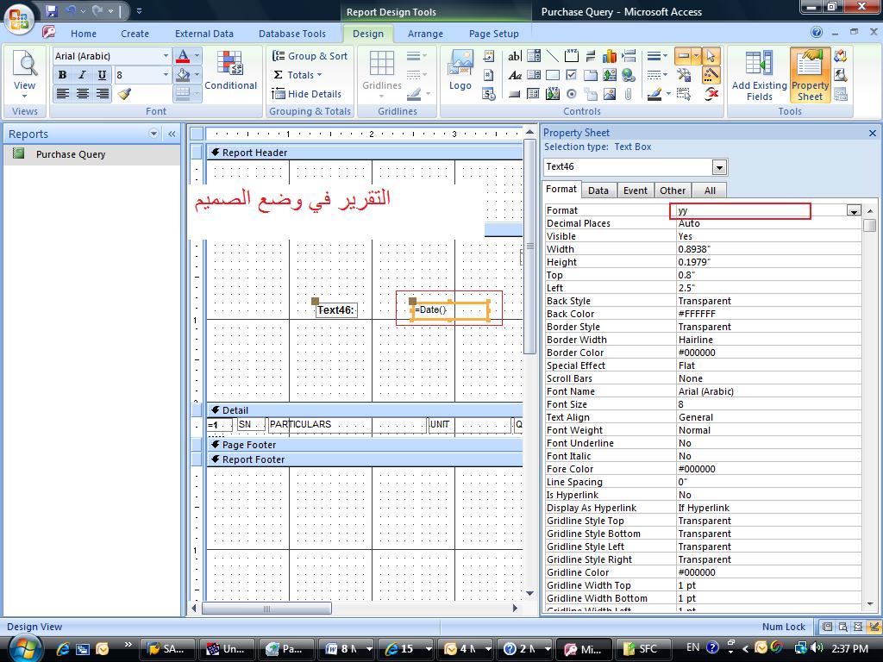
Task: Click the Font Color A swatch
Action: coord(183,56)
